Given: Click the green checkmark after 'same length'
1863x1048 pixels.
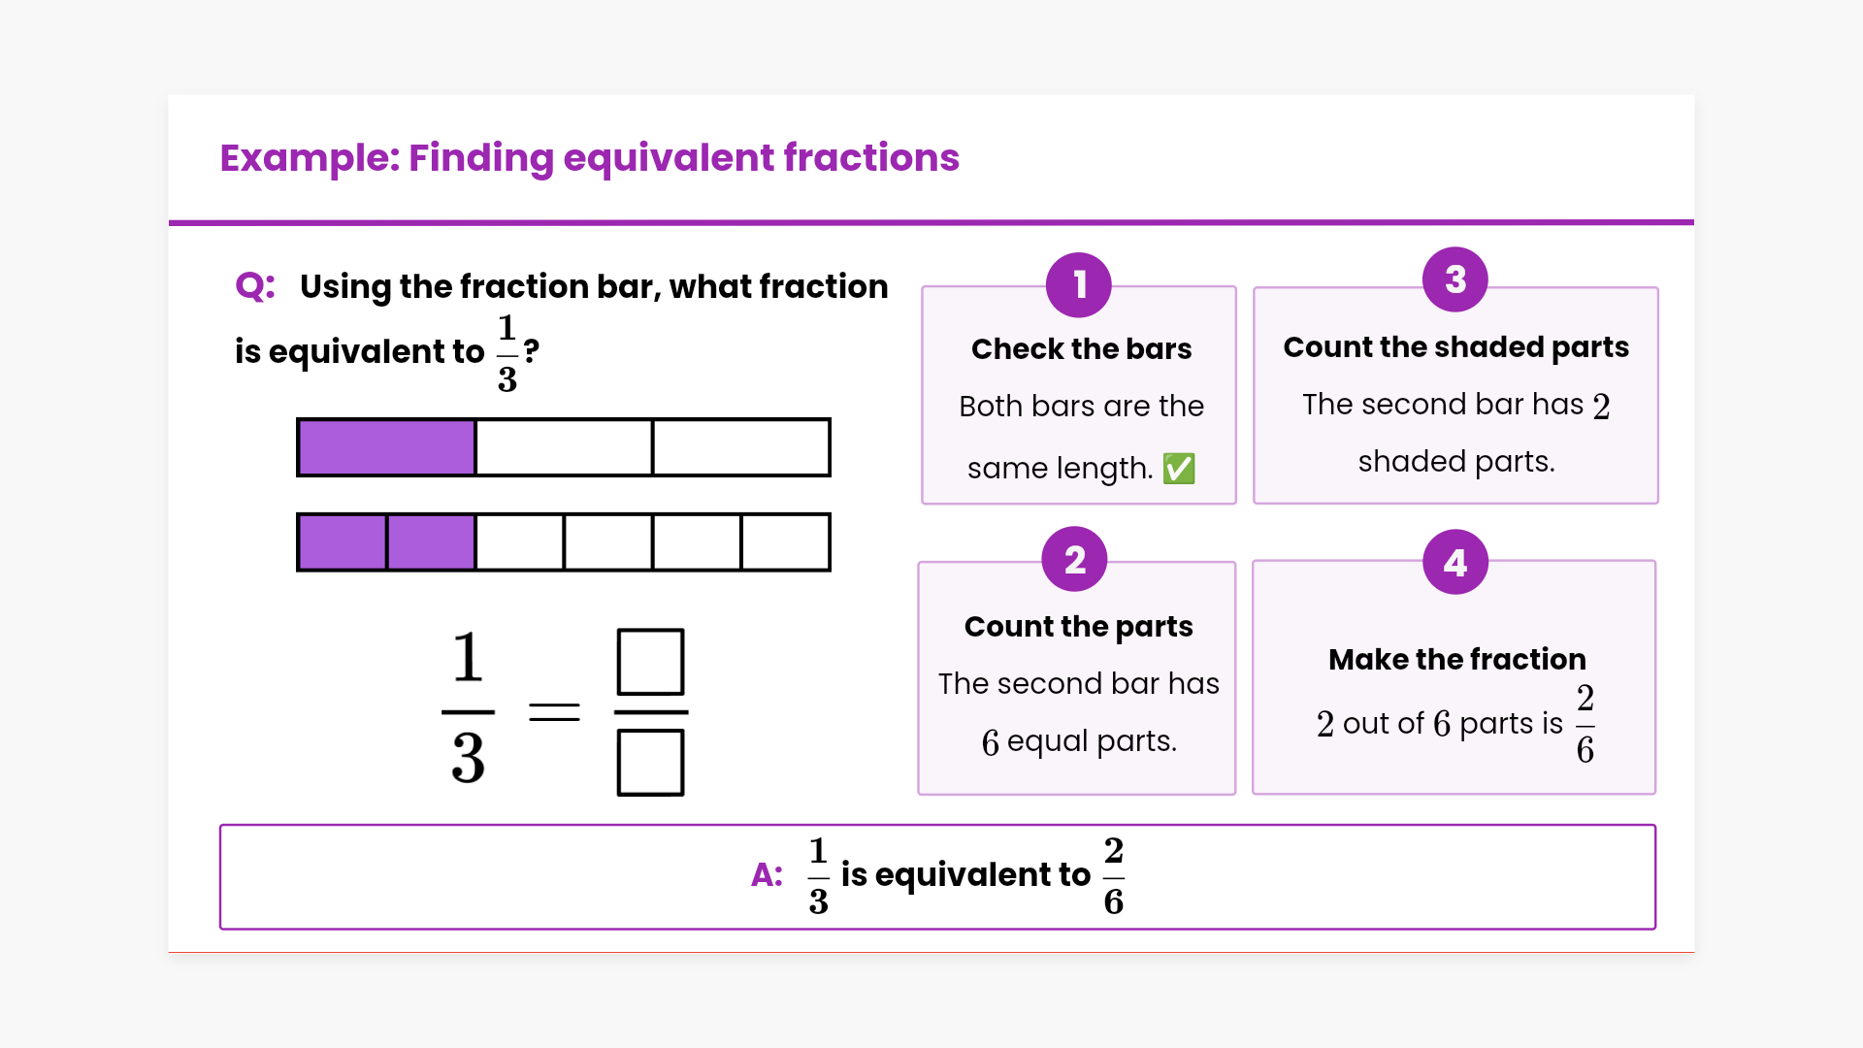Looking at the screenshot, I should 1179,469.
